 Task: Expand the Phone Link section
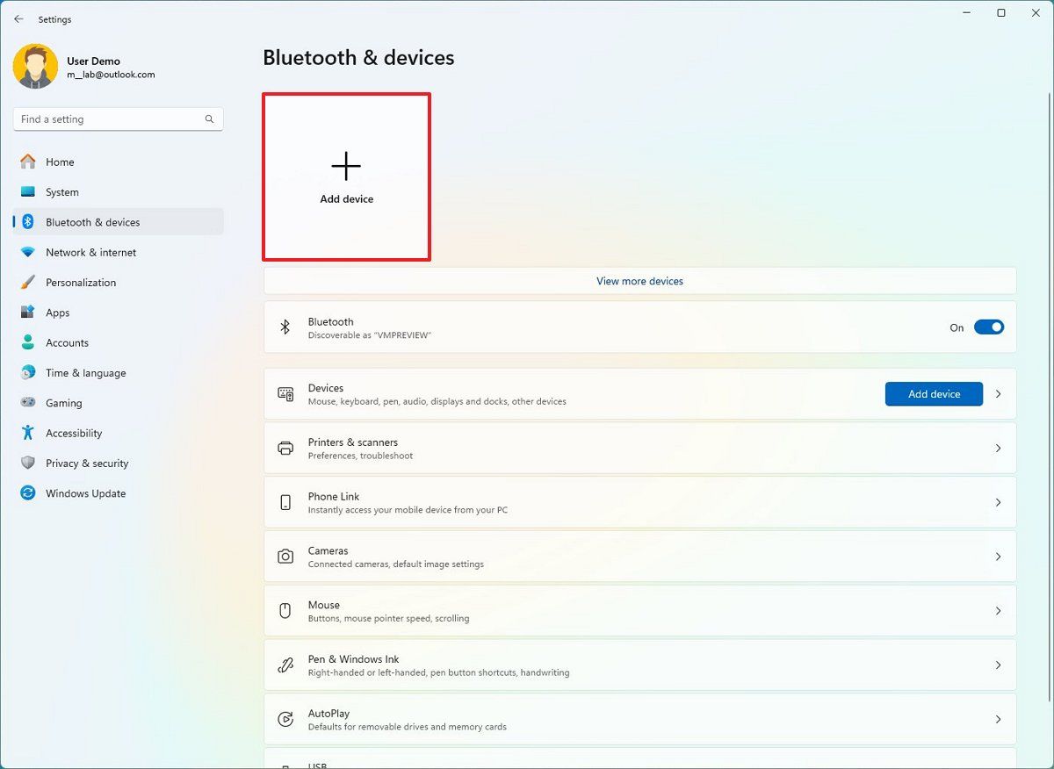coord(998,501)
